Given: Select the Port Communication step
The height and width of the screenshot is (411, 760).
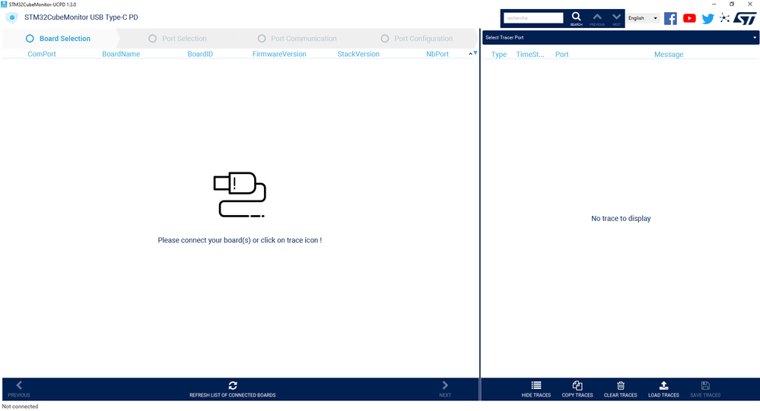Looking at the screenshot, I should (x=297, y=39).
